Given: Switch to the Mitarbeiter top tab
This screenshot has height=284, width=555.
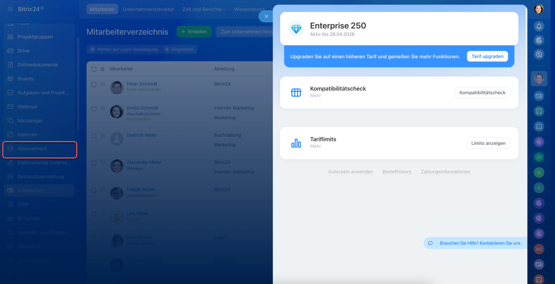Looking at the screenshot, I should tap(102, 9).
